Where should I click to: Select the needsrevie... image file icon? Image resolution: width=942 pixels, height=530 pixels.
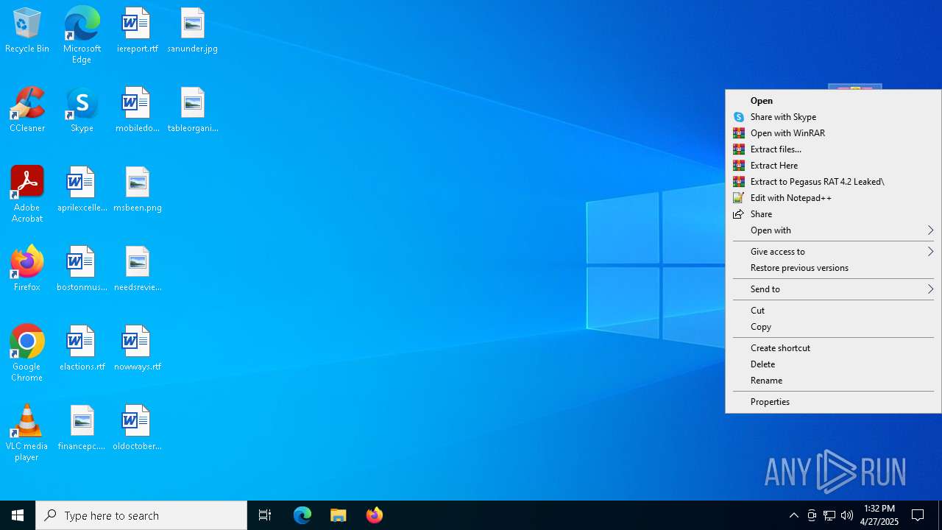pyautogui.click(x=137, y=269)
